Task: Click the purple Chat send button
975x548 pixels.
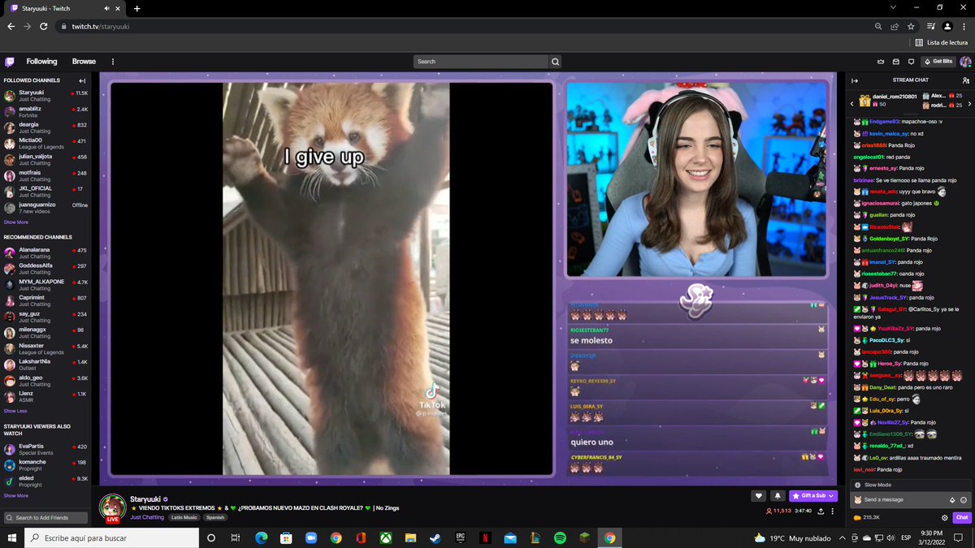Action: pos(962,517)
